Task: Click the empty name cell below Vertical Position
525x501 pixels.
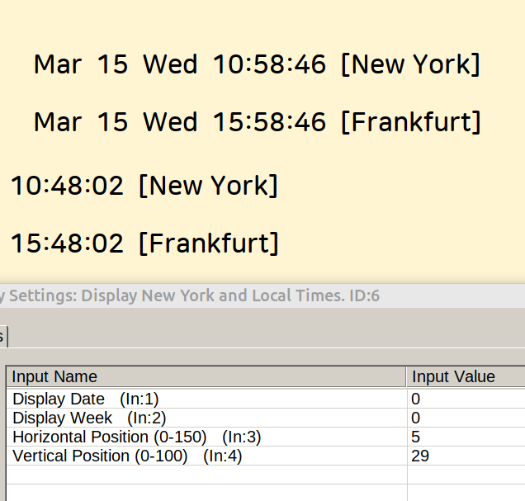Action: pyautogui.click(x=206, y=475)
